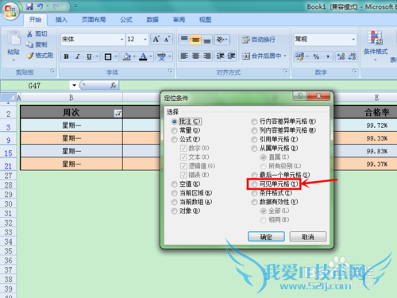397x298 pixels.
Task: Align text to bottom of cell
Action: (207, 40)
